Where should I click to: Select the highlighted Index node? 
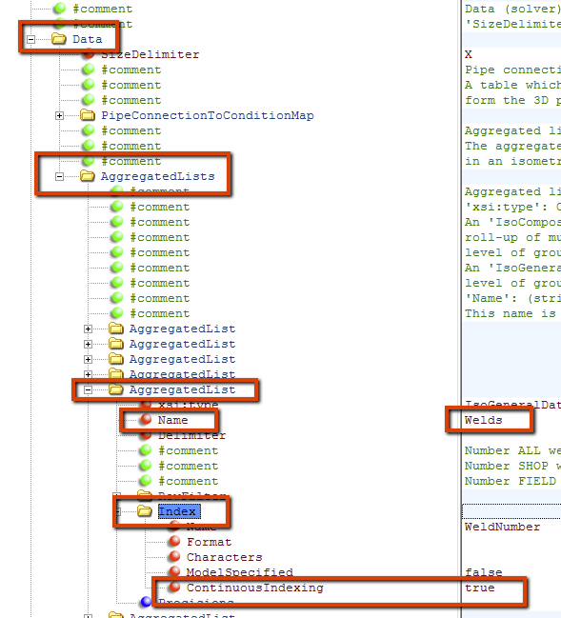(x=177, y=511)
